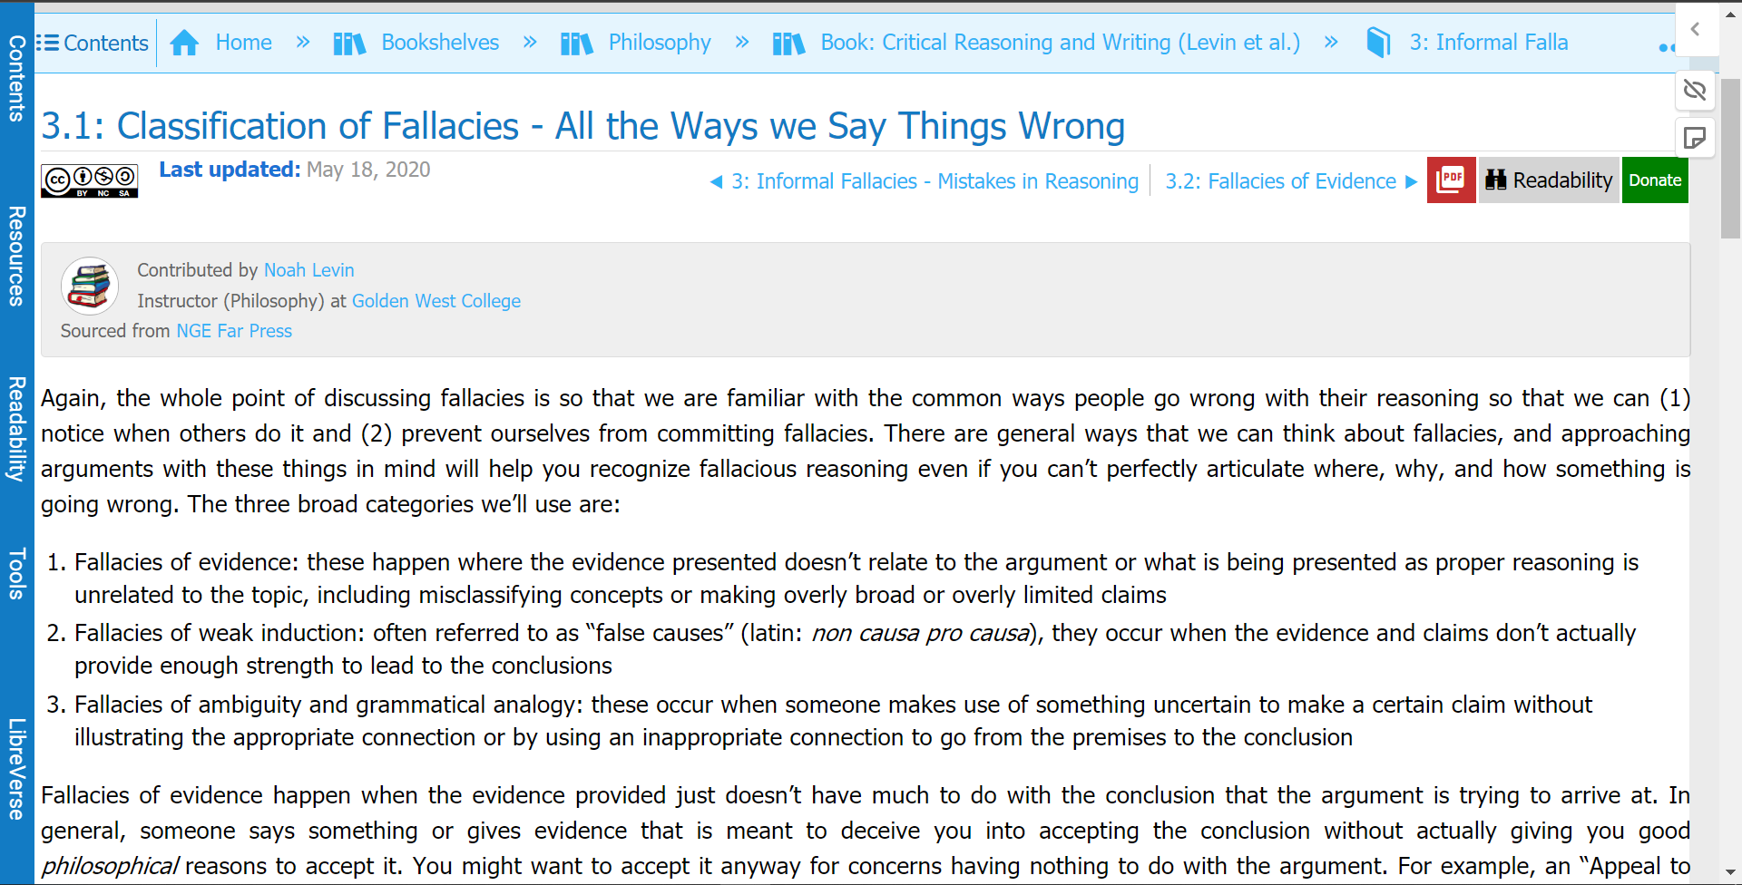1742x885 pixels.
Task: Click the PDF download icon
Action: point(1451,180)
